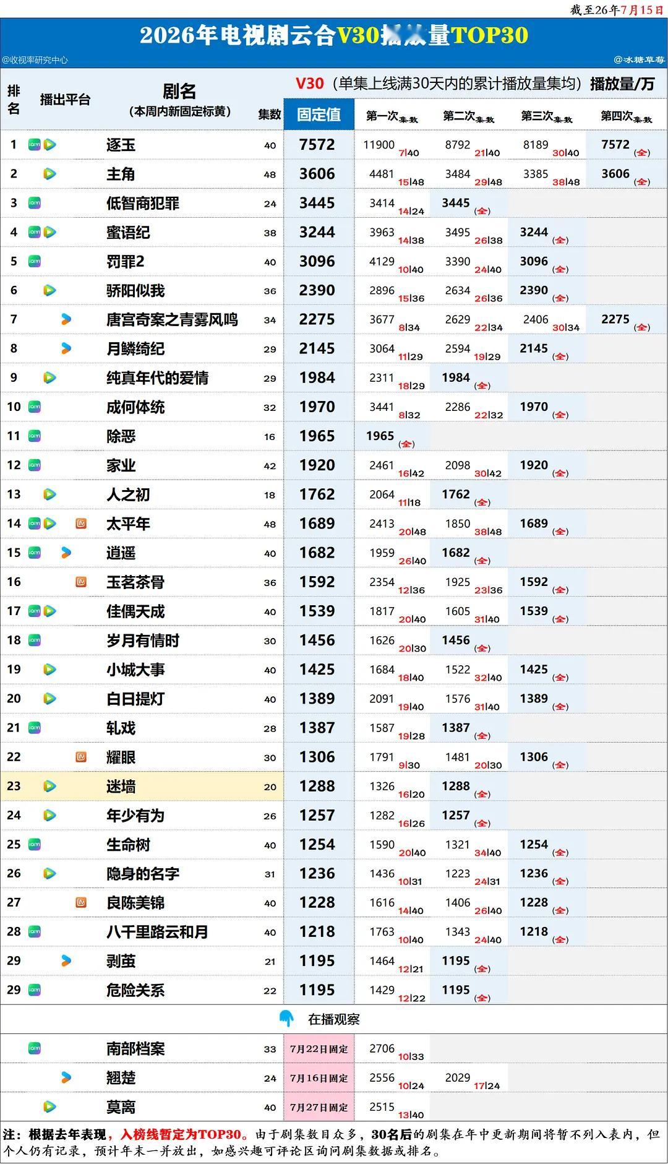
Task: Click the Youku icon in the 逍遥 row
Action: (66, 553)
